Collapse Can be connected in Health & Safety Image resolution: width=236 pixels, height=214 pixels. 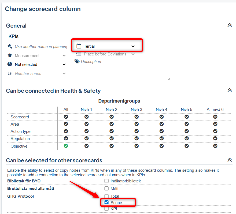pyautogui.click(x=229, y=90)
